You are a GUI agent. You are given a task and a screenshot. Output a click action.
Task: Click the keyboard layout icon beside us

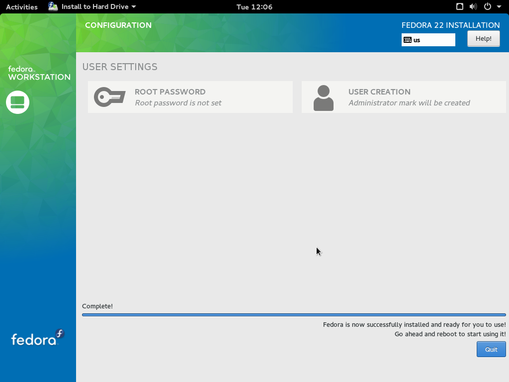tap(408, 40)
